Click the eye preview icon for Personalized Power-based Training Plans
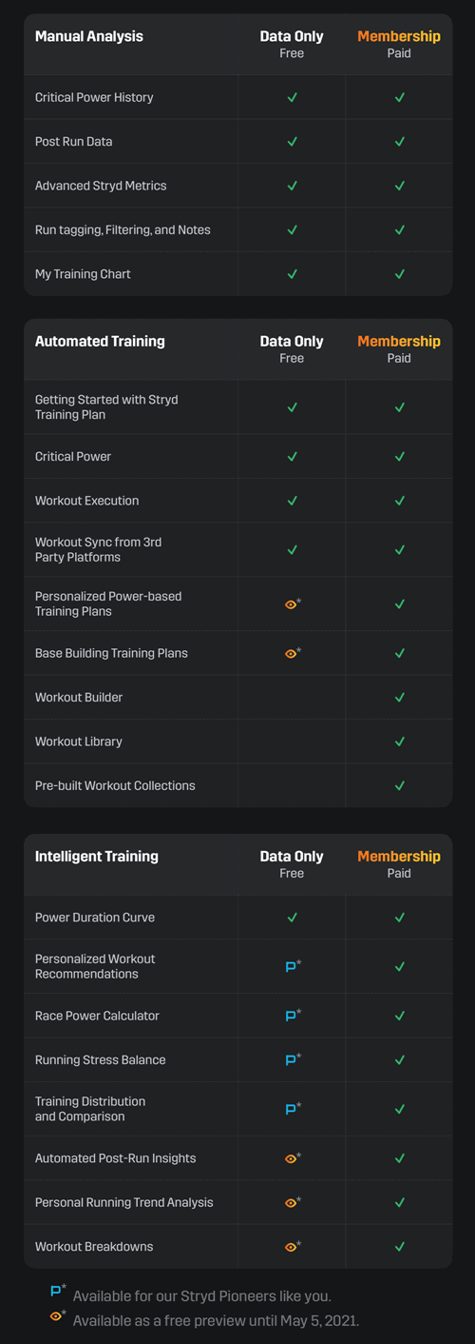This screenshot has height=1344, width=475. coord(292,603)
